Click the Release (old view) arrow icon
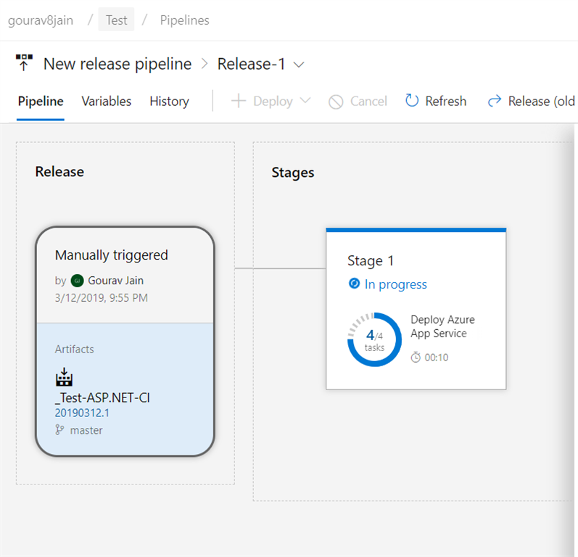Image resolution: width=578 pixels, height=557 pixels. tap(495, 101)
